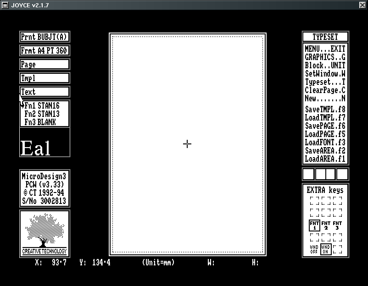Click the crosshair at the page center
368x286 pixels.
click(x=187, y=144)
